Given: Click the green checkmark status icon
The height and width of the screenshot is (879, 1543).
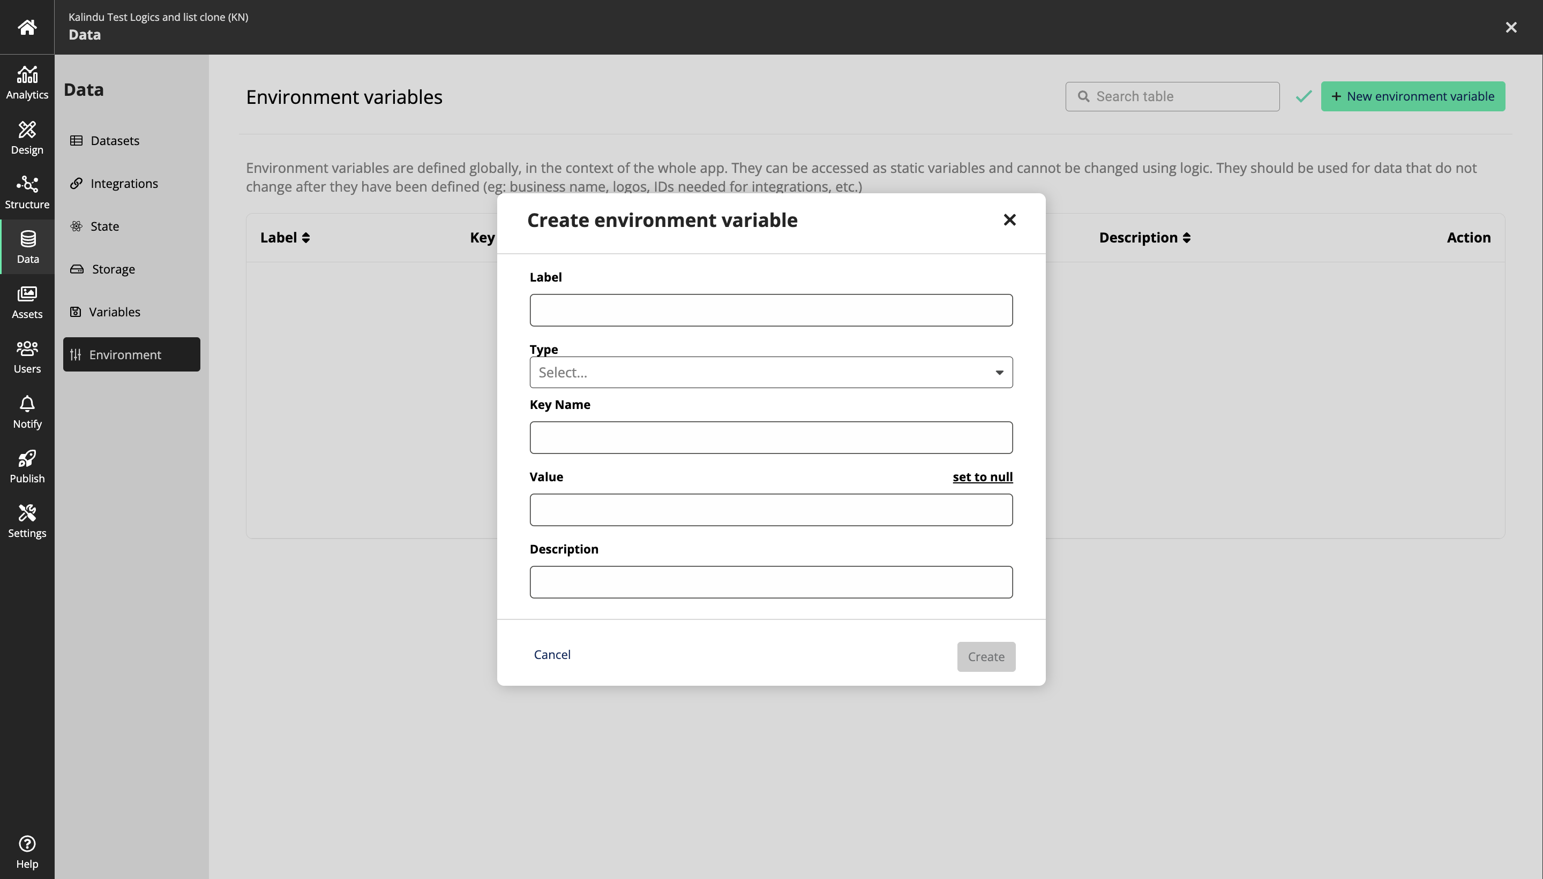Looking at the screenshot, I should click(1303, 96).
